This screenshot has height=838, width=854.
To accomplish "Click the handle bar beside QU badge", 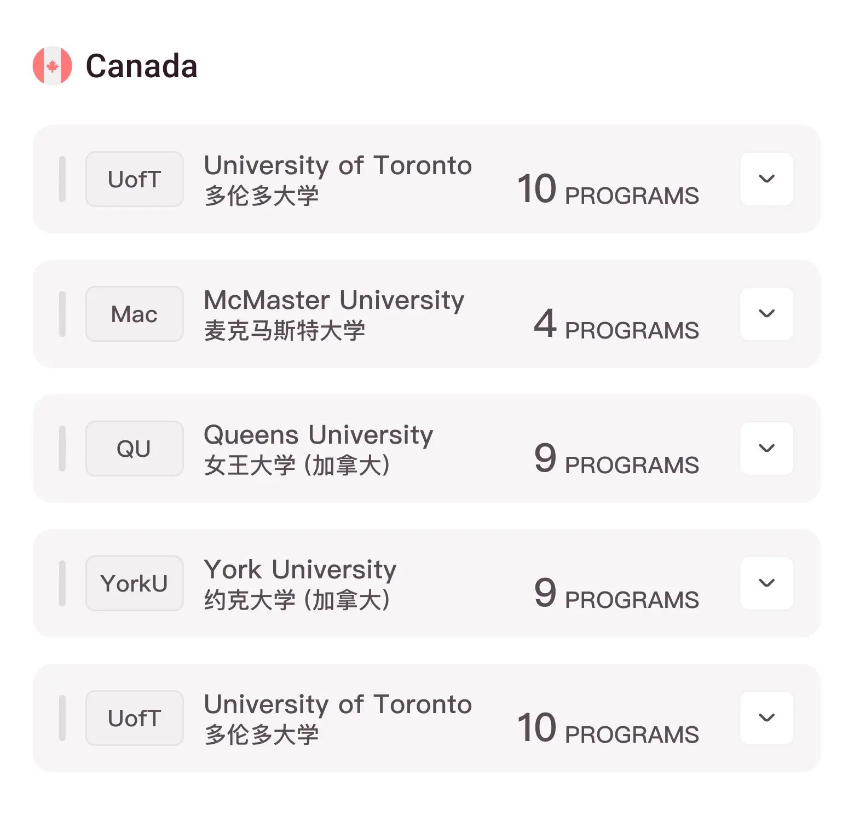I will click(62, 449).
